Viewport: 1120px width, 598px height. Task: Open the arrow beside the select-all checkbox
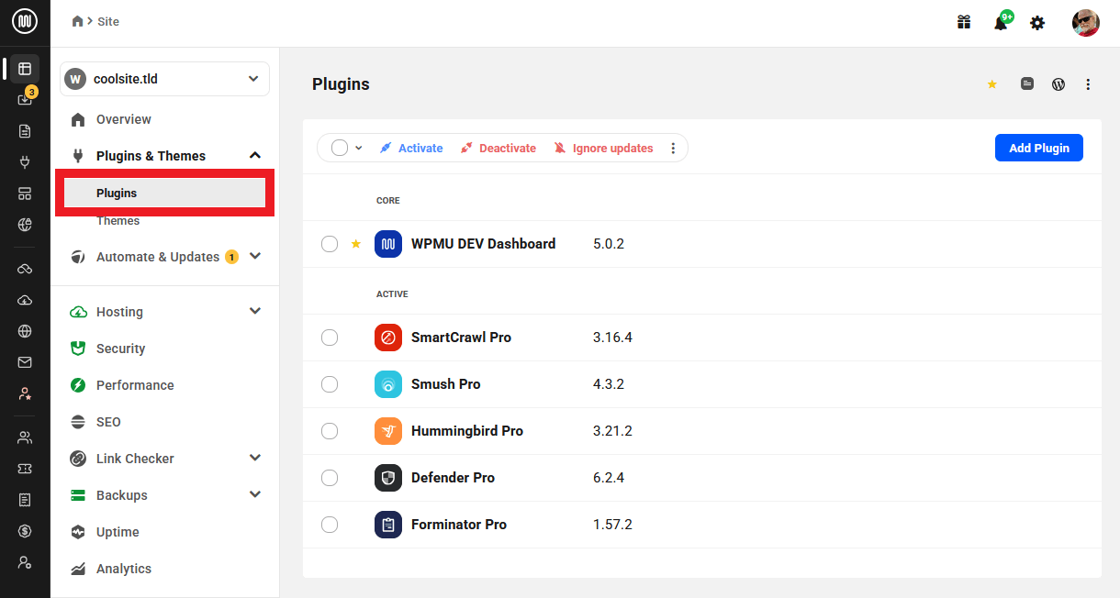(359, 148)
